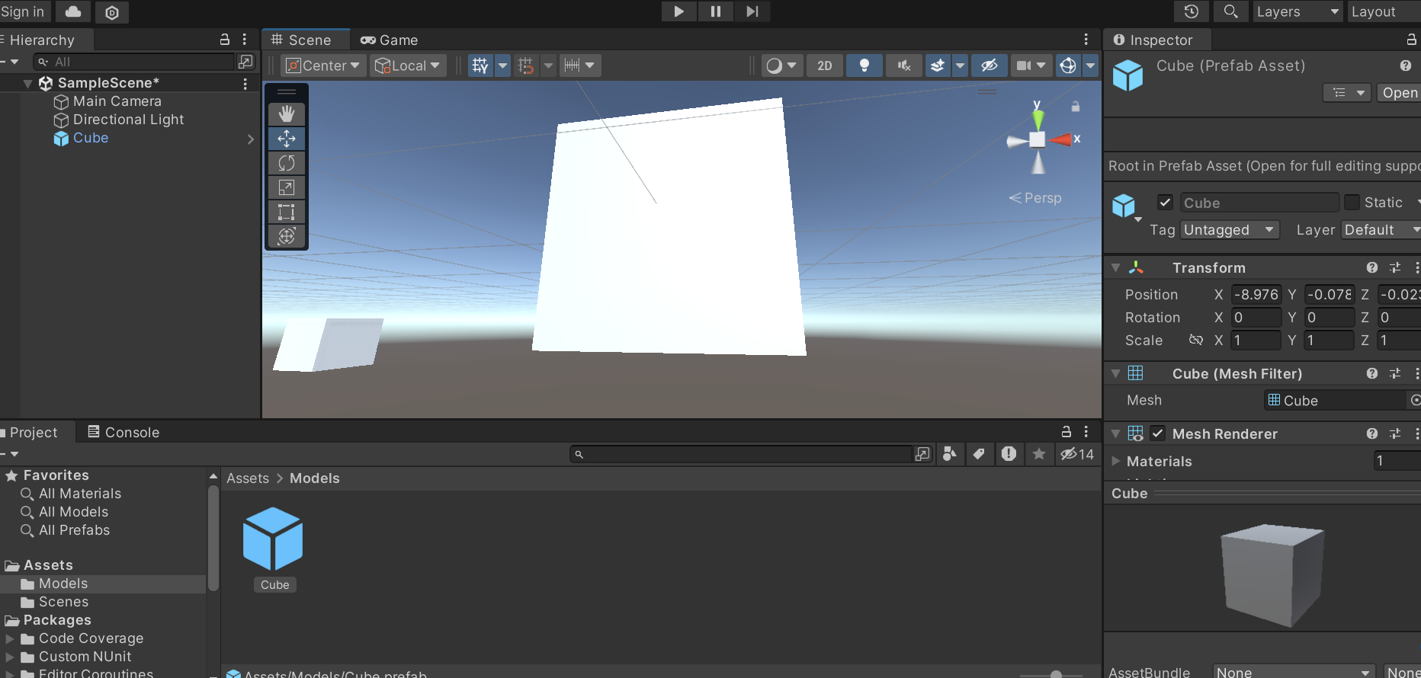Click the Open prefab button
This screenshot has width=1421, height=678.
pyautogui.click(x=1400, y=93)
